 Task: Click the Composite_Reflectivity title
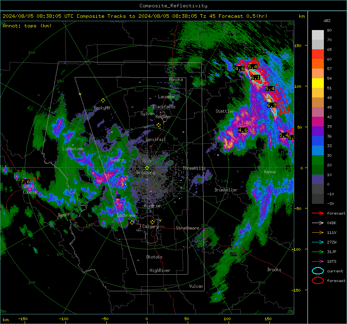(173, 6)
